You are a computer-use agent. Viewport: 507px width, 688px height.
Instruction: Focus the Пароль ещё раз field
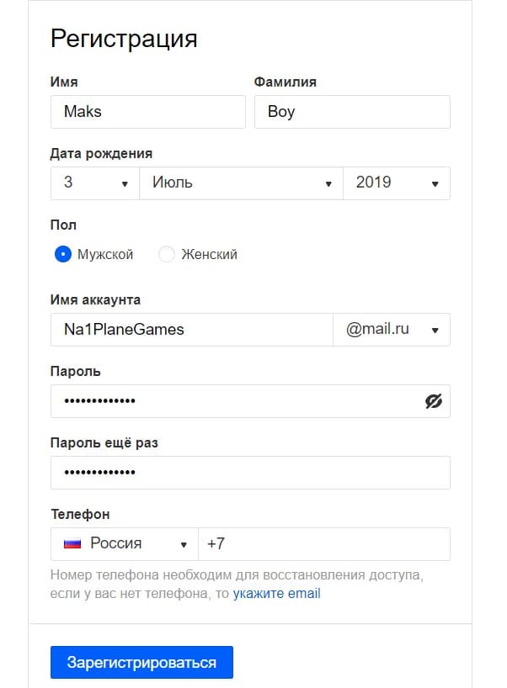click(250, 473)
